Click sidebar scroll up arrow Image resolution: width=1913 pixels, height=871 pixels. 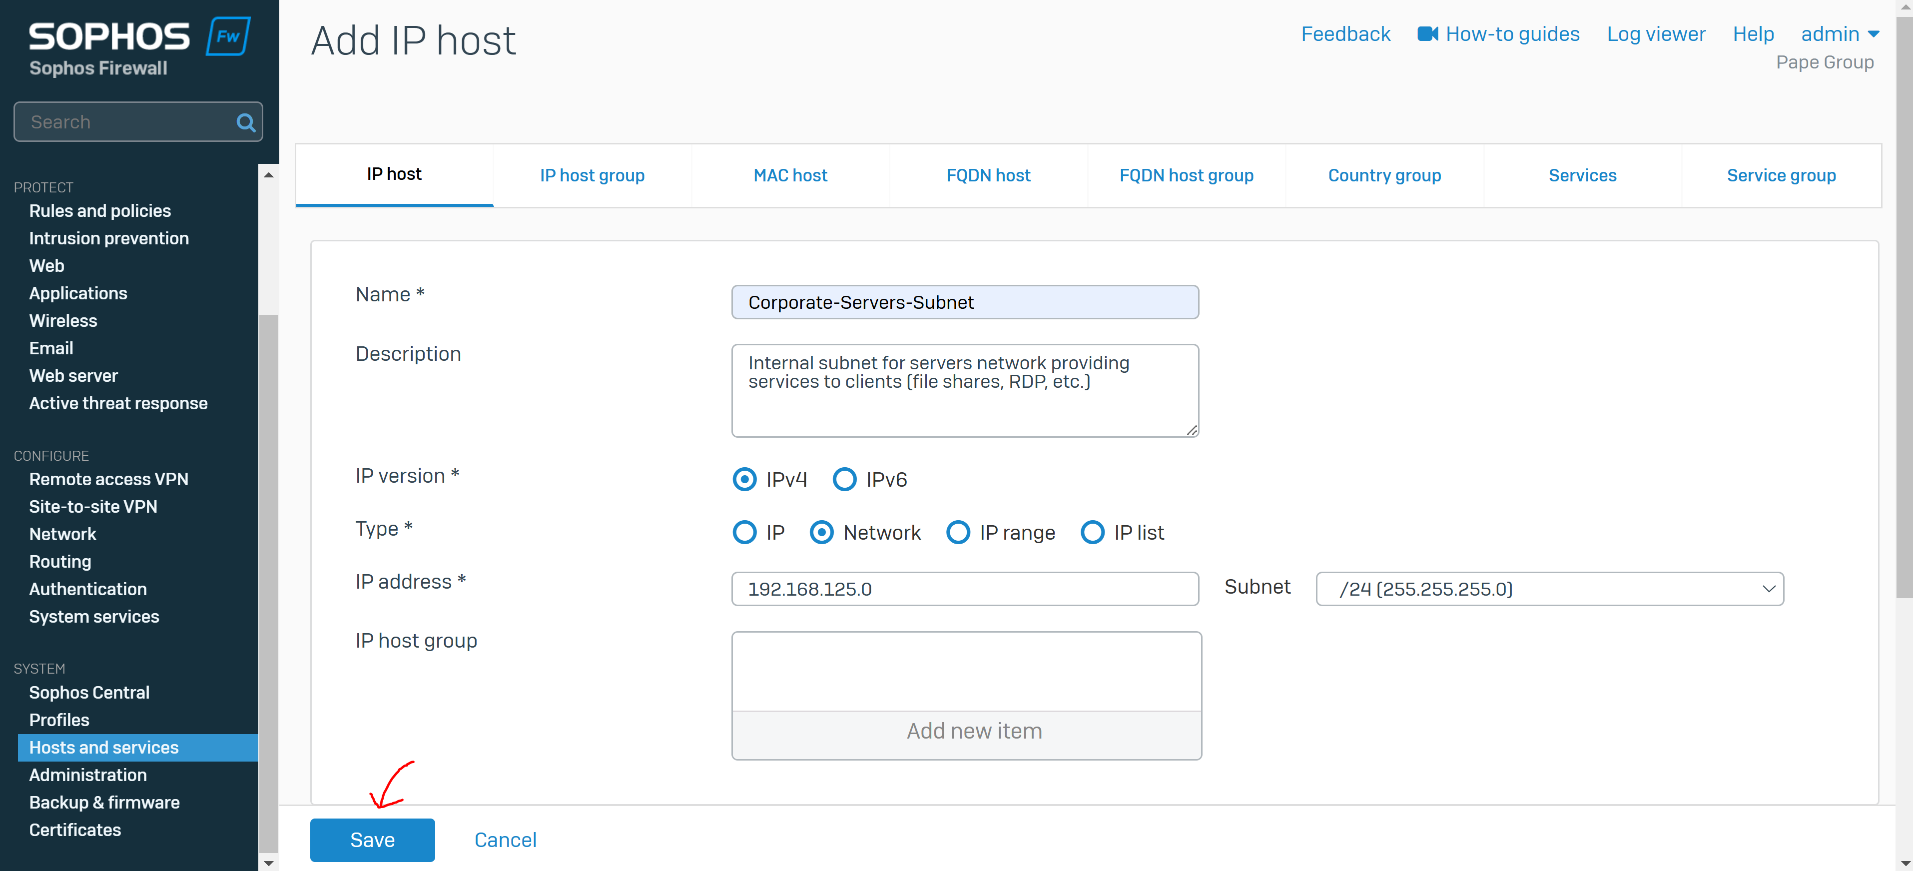pyautogui.click(x=269, y=175)
